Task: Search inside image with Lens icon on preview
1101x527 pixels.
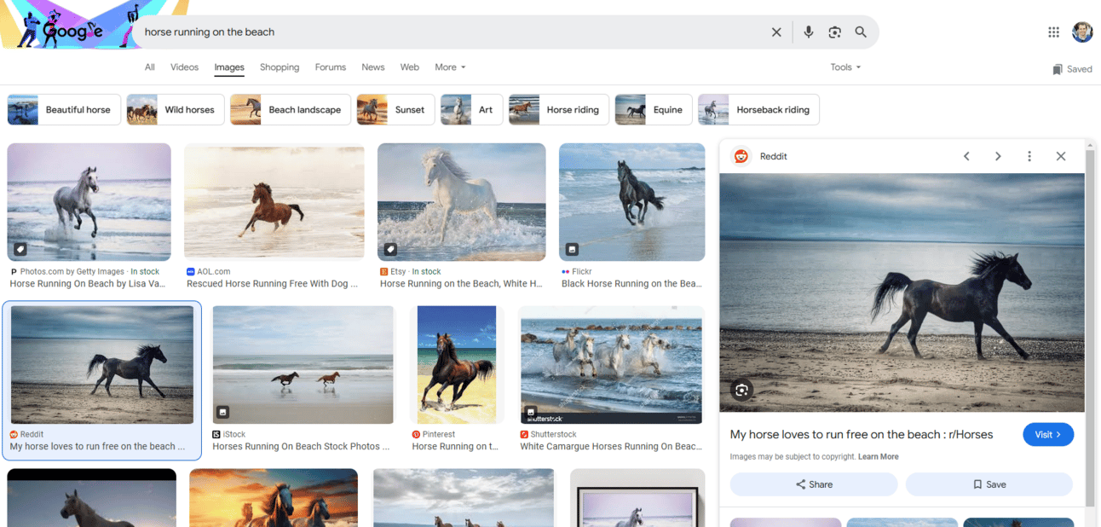Action: (742, 390)
